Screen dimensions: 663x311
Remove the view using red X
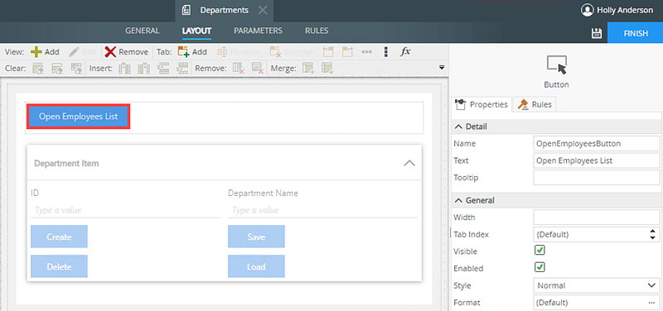point(127,52)
